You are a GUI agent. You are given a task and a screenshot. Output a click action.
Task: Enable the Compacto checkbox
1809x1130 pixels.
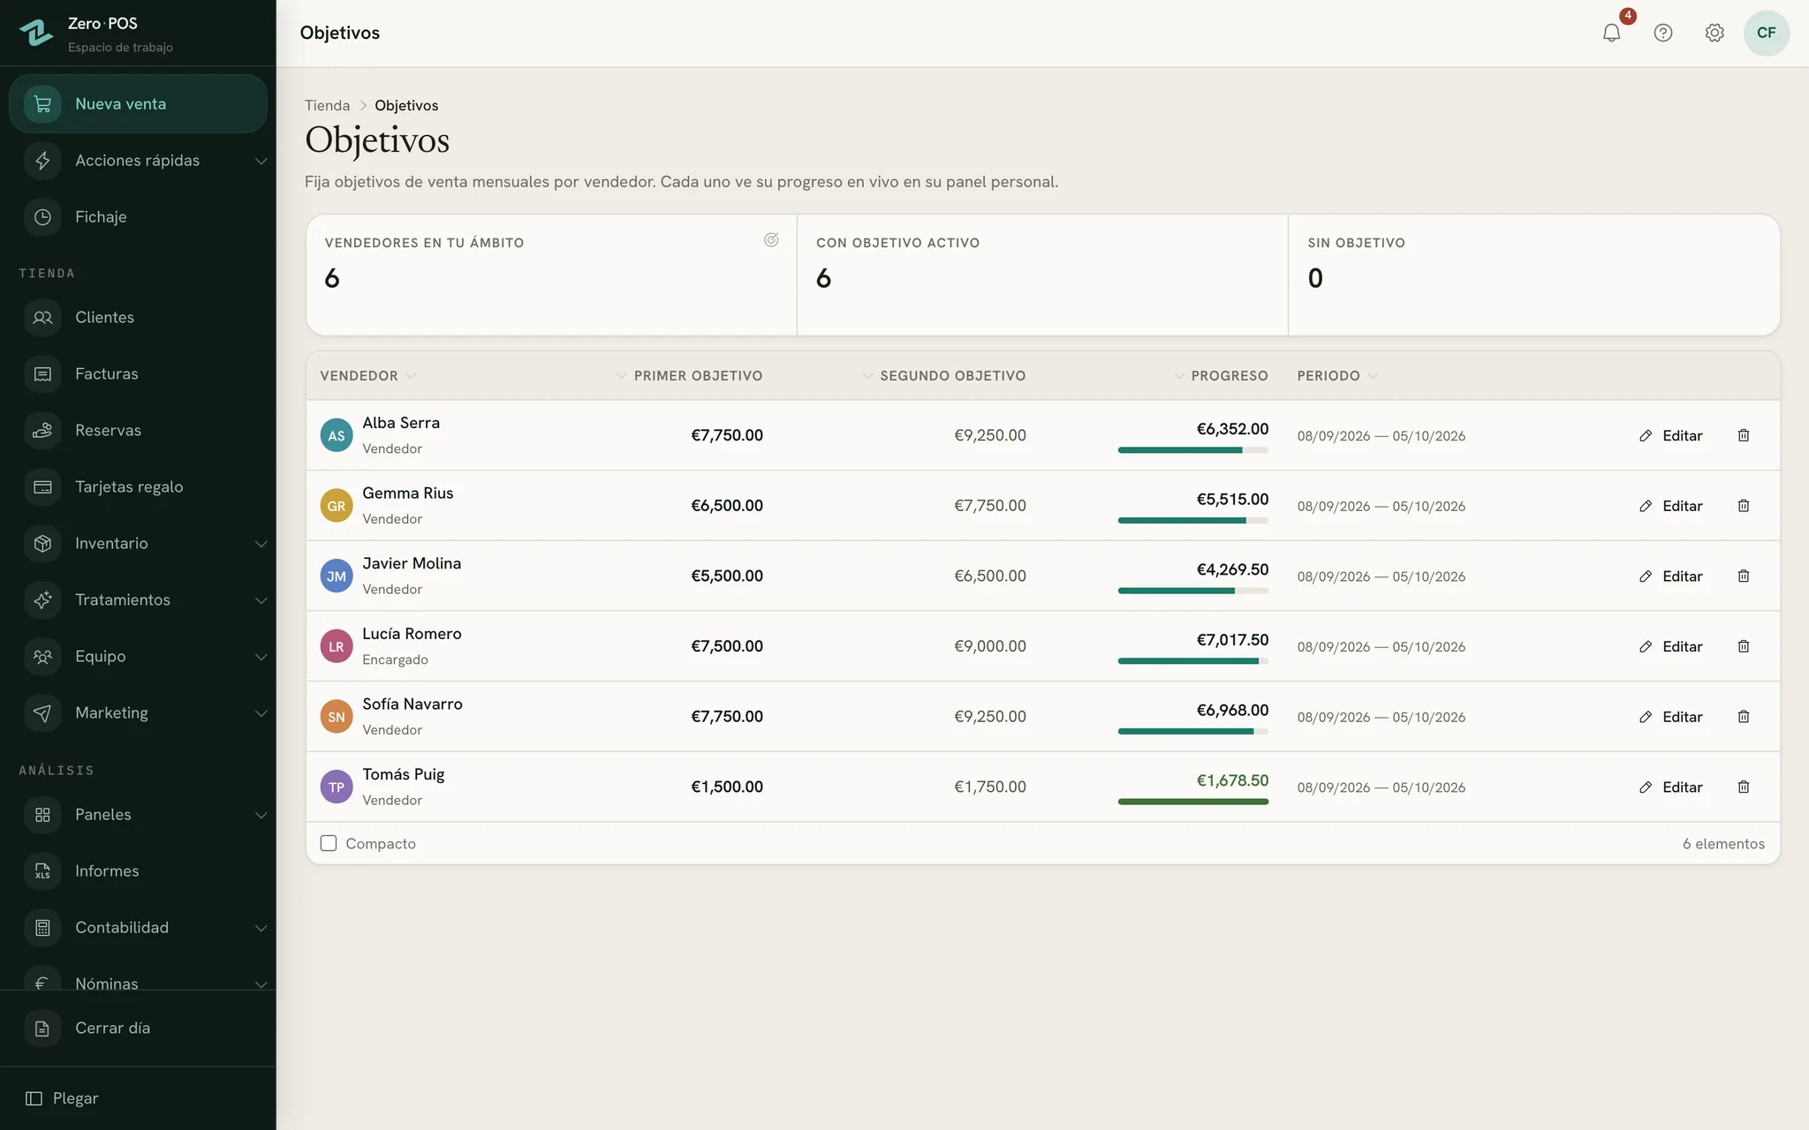click(x=329, y=843)
